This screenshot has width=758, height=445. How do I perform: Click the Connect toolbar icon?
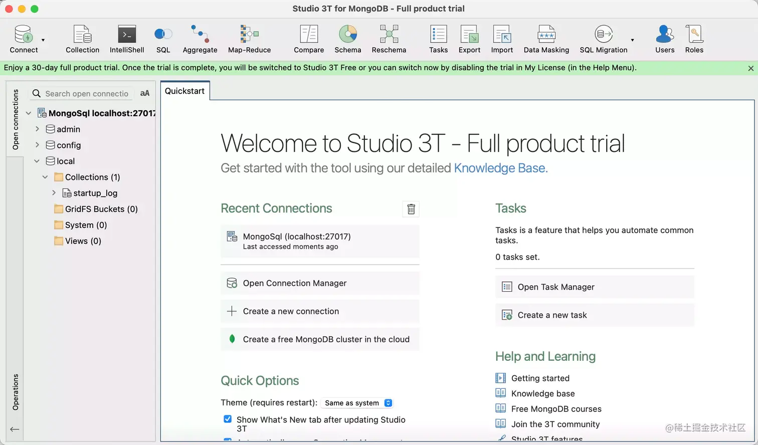click(x=24, y=39)
